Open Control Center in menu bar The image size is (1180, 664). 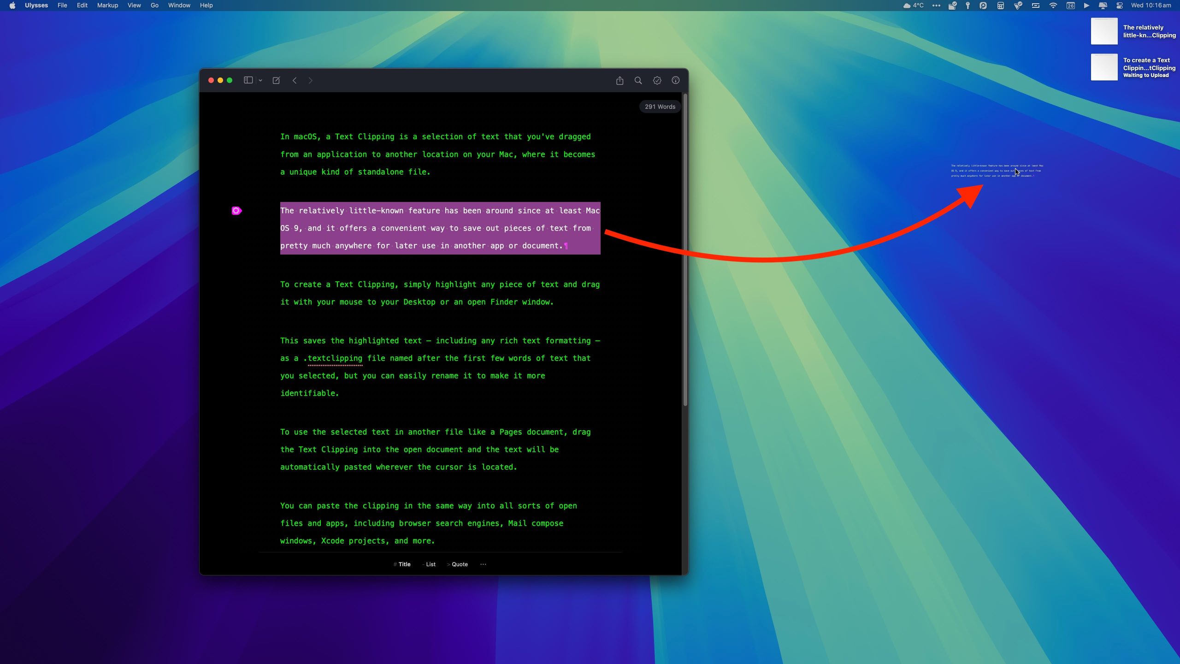click(x=1119, y=6)
